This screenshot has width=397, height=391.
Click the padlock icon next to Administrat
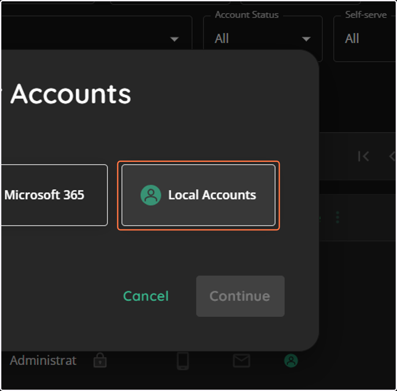100,360
